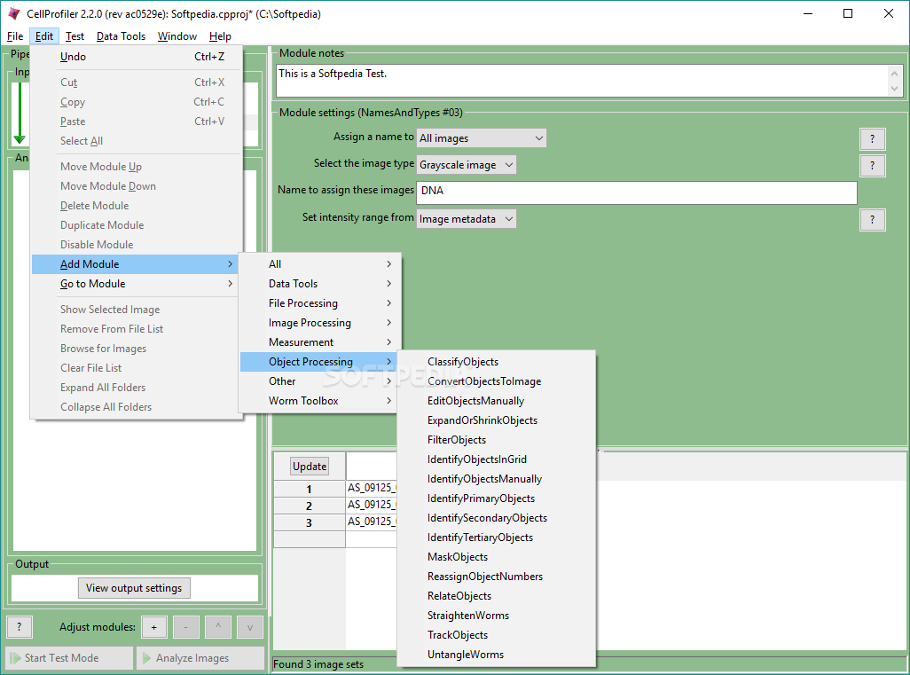
Task: Add the ConvertObjectsToImage module
Action: click(x=497, y=381)
